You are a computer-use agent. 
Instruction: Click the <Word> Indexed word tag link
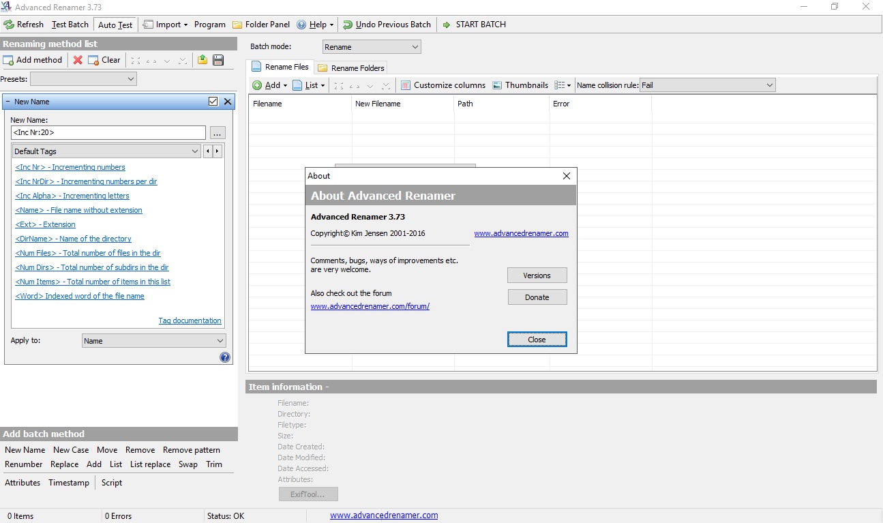click(80, 296)
